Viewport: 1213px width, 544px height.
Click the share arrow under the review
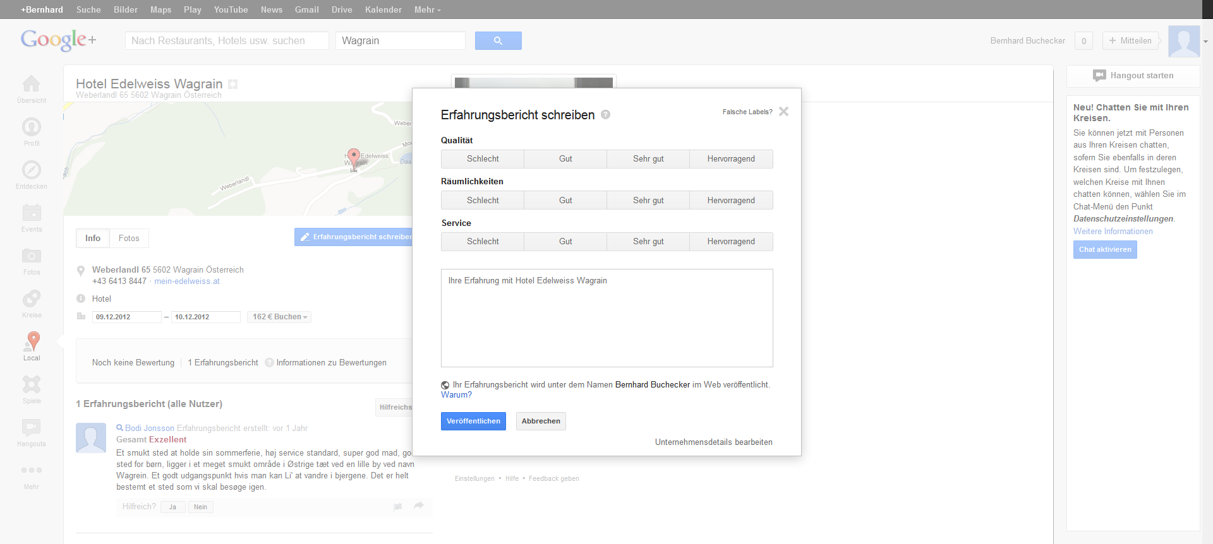coord(418,506)
